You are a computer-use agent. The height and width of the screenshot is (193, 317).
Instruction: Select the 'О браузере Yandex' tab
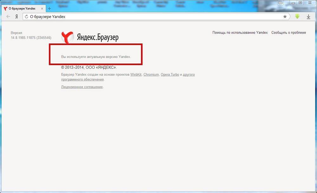pyautogui.click(x=23, y=9)
